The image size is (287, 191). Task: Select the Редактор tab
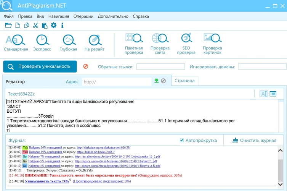(x=15, y=82)
